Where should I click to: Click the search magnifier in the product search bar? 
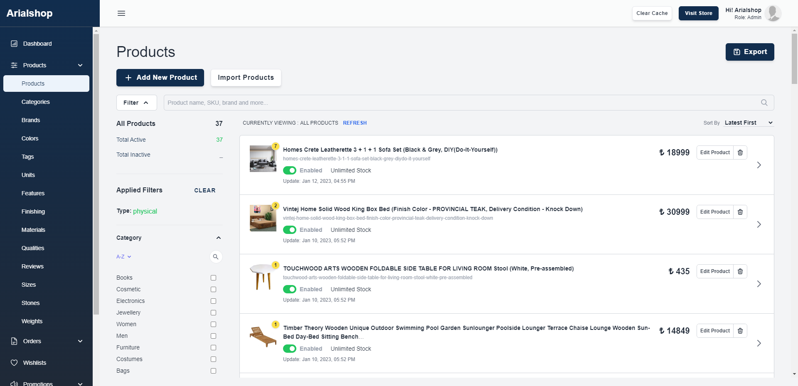(764, 103)
